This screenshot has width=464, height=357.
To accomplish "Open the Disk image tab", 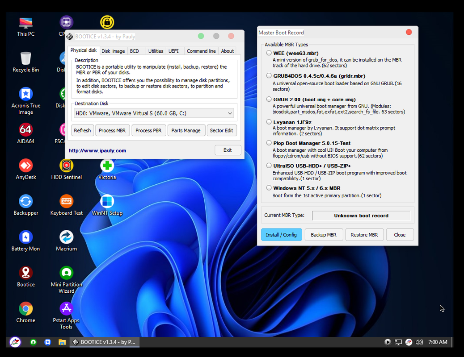I will [113, 51].
